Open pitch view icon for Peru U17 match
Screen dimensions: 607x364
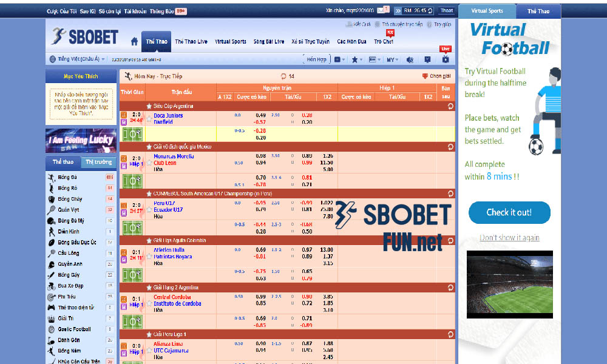click(132, 228)
